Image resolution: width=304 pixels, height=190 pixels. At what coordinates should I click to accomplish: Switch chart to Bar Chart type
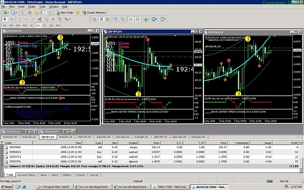(x=95, y=19)
